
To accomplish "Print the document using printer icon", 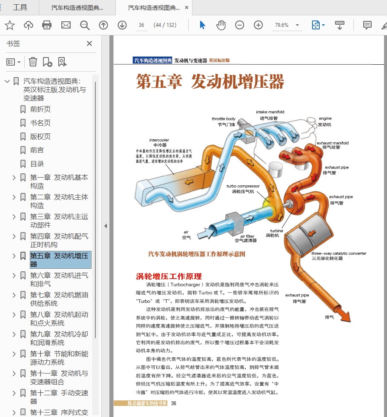I will (x=47, y=25).
